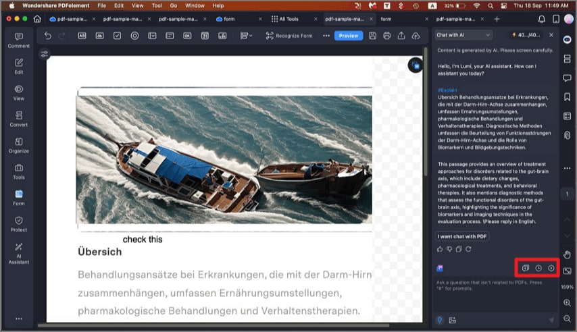Open the View panel in left sidebar
The width and height of the screenshot is (577, 332).
coord(19,93)
